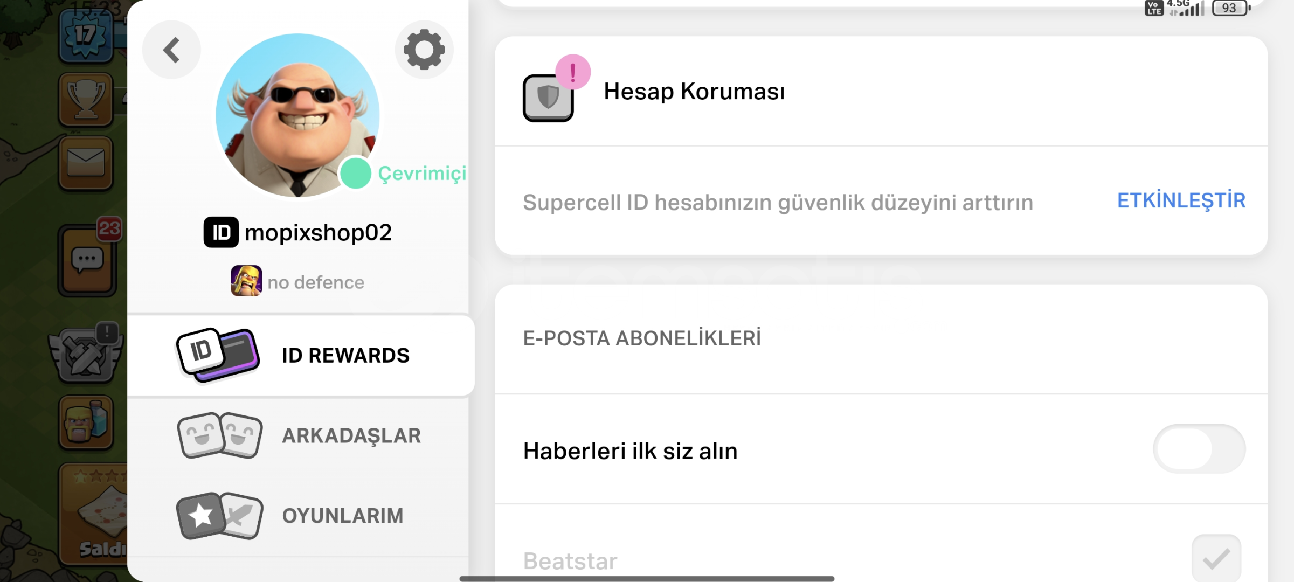Tap the level 17 experience badge

(86, 35)
